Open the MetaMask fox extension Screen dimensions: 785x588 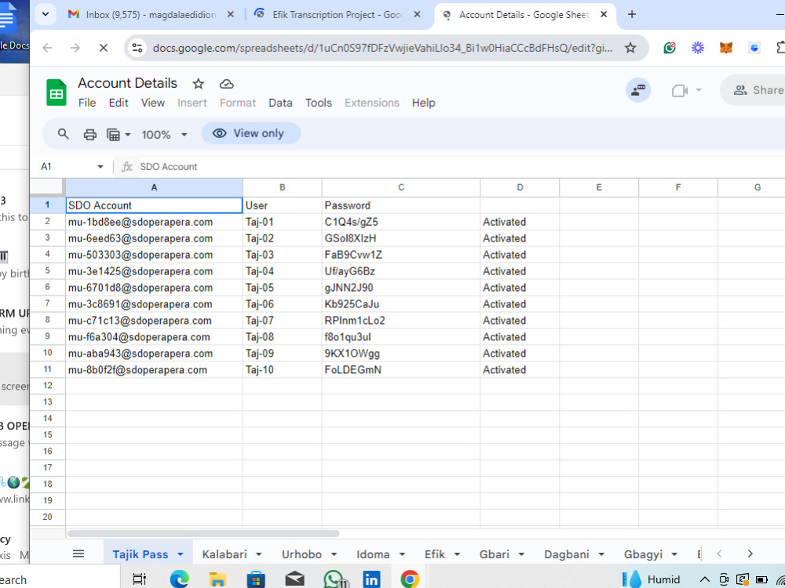(x=726, y=48)
